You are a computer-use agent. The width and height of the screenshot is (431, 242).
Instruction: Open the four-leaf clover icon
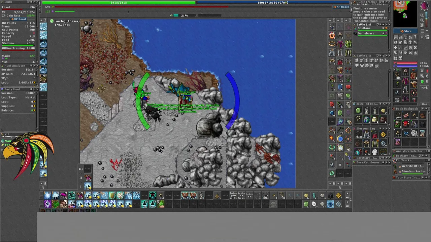[x=415, y=48]
